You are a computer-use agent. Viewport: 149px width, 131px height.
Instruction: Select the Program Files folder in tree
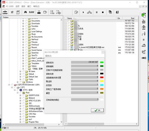tap(33, 122)
